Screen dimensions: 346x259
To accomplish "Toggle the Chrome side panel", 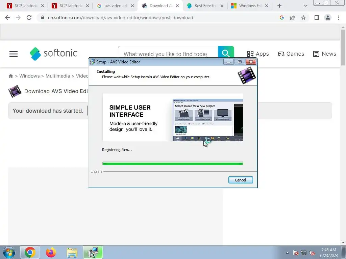I will 317,18.
